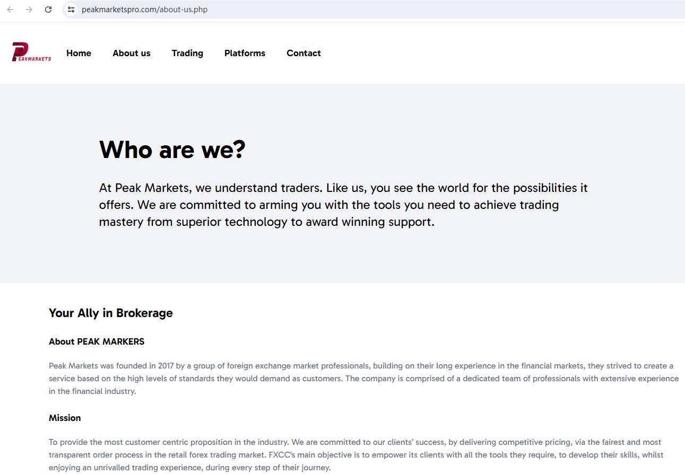Click the "Mission" subheading
Viewport: 685px width, 474px height.
[65, 418]
